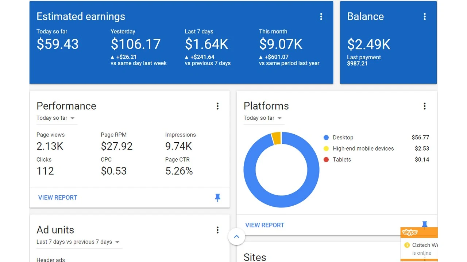Click Impressions value 9.74K
This screenshot has height=262, width=467.
pyautogui.click(x=178, y=146)
